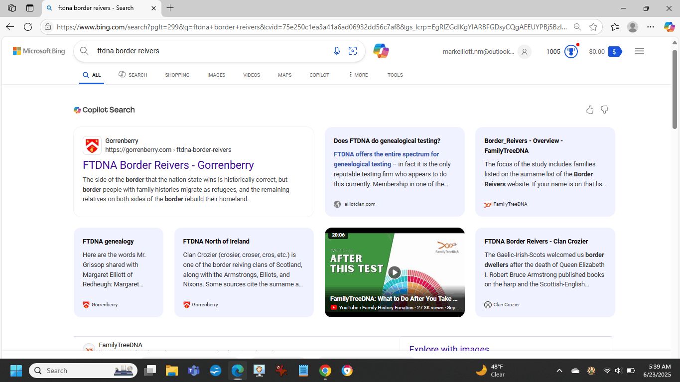
Task: Open the Favorites list icon
Action: click(x=615, y=27)
